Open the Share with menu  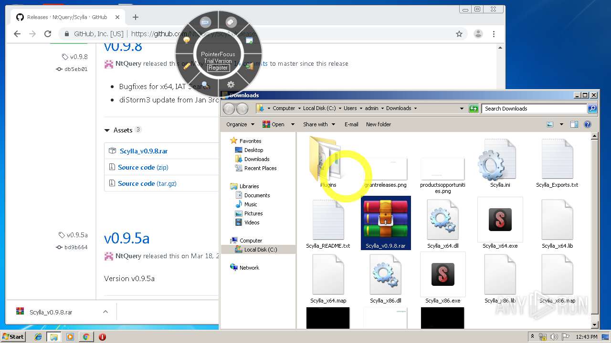tap(318, 124)
